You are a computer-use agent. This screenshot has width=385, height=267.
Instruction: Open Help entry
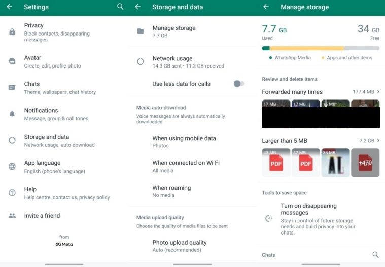(x=64, y=193)
